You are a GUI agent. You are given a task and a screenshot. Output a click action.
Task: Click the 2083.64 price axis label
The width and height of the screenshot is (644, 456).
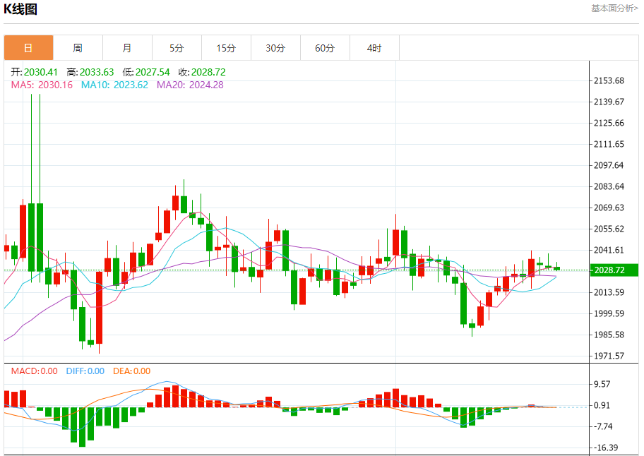pyautogui.click(x=609, y=187)
